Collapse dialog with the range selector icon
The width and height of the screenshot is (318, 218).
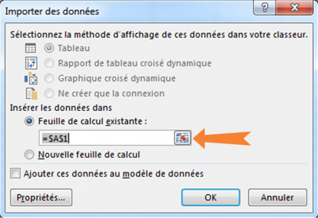point(183,138)
